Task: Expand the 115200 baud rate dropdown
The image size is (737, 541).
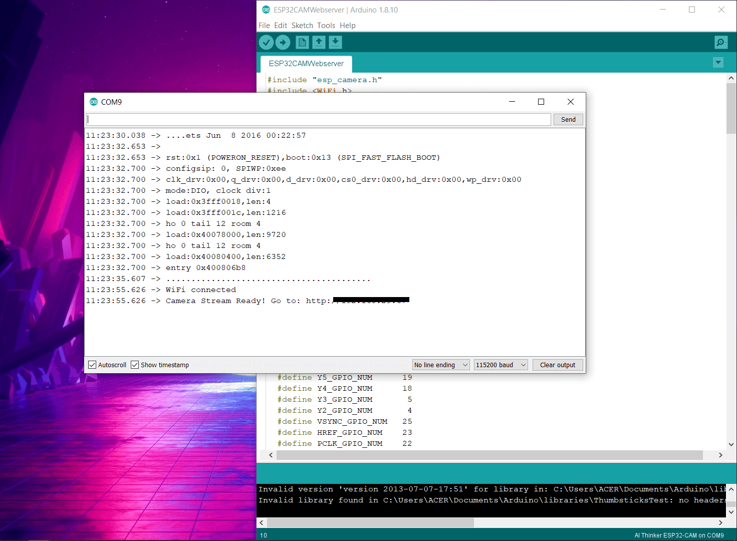Action: pos(501,365)
